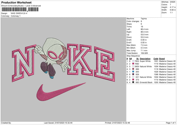The image size is (177, 125).
Task: Click the 'Code' column header
Action: [156, 59]
